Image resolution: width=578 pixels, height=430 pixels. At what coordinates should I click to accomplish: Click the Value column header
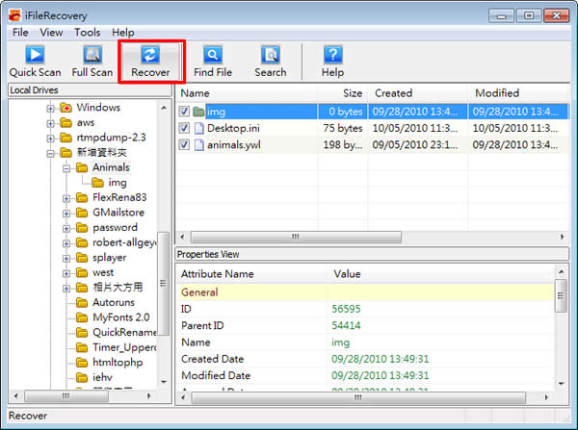tap(440, 274)
